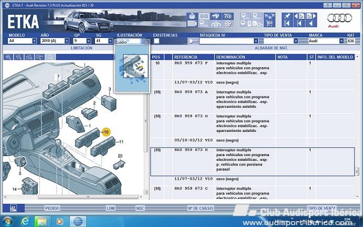Select the row mentioning persiana parasol

(252, 161)
